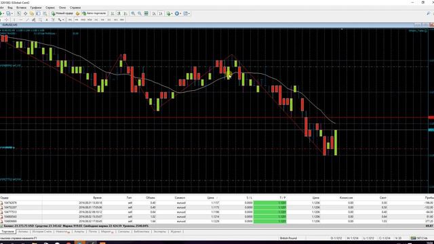Viewport: 434px width, 244px height.
Task: Open the Strategy Tester icon
Action: click(x=45, y=14)
